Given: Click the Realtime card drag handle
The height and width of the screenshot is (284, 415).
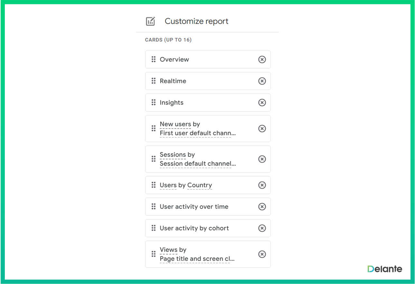Looking at the screenshot, I should tap(154, 81).
